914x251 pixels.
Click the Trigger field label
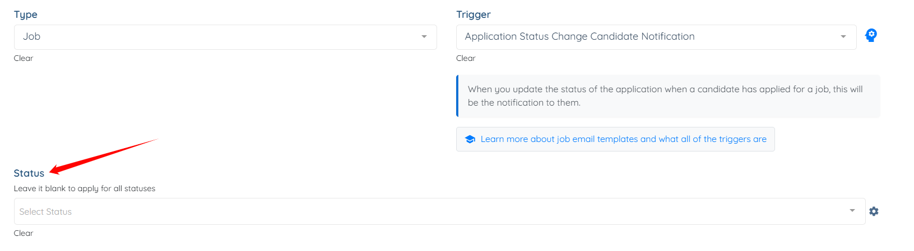coord(474,15)
